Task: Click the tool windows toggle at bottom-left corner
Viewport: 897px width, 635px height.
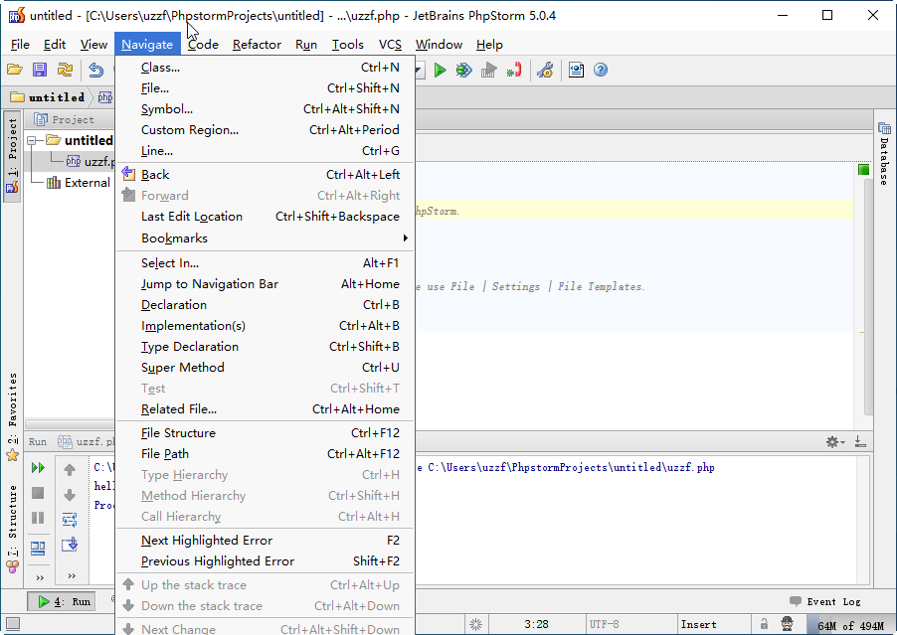Action: tap(13, 624)
